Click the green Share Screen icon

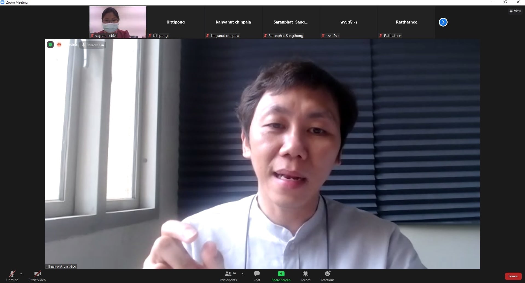(x=281, y=274)
